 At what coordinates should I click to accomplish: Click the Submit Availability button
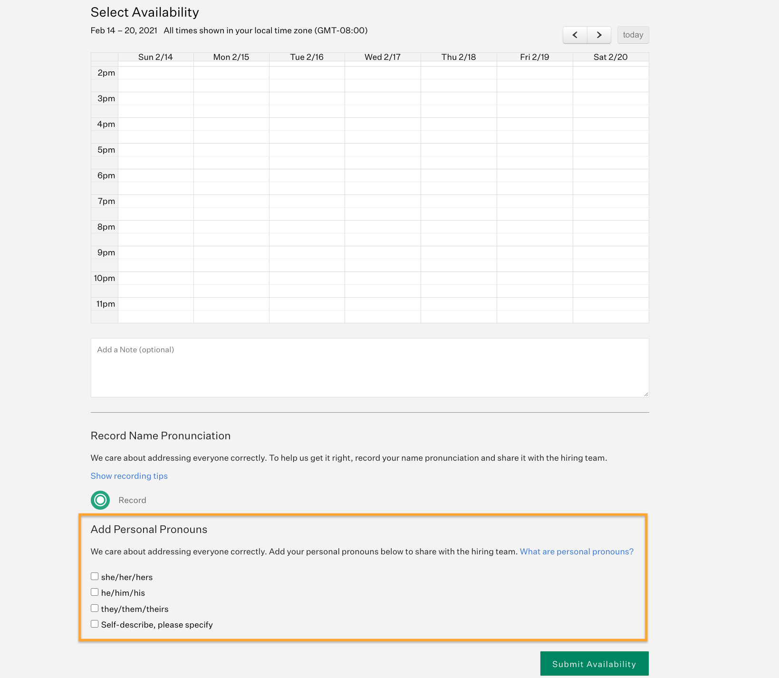[594, 664]
